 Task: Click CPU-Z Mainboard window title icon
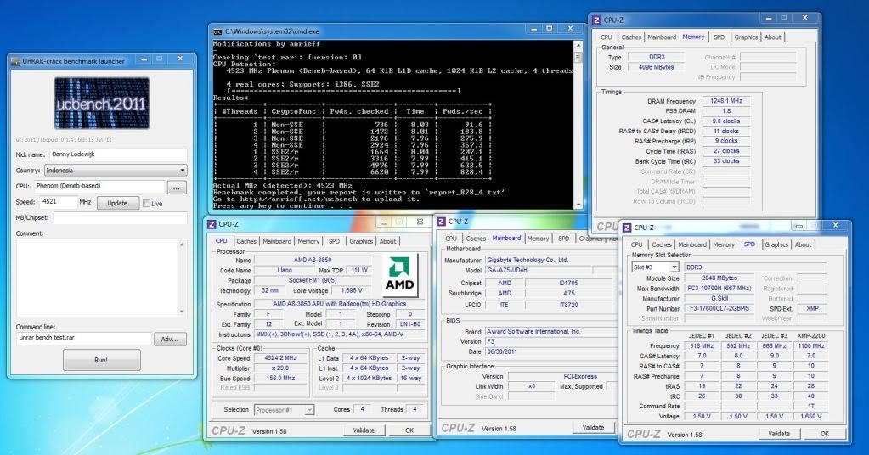click(x=441, y=222)
